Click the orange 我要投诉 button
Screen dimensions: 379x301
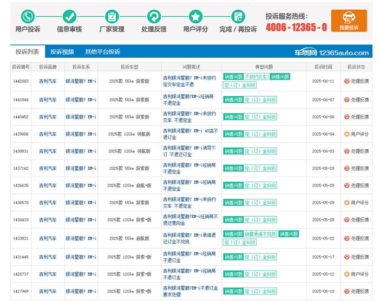349,21
